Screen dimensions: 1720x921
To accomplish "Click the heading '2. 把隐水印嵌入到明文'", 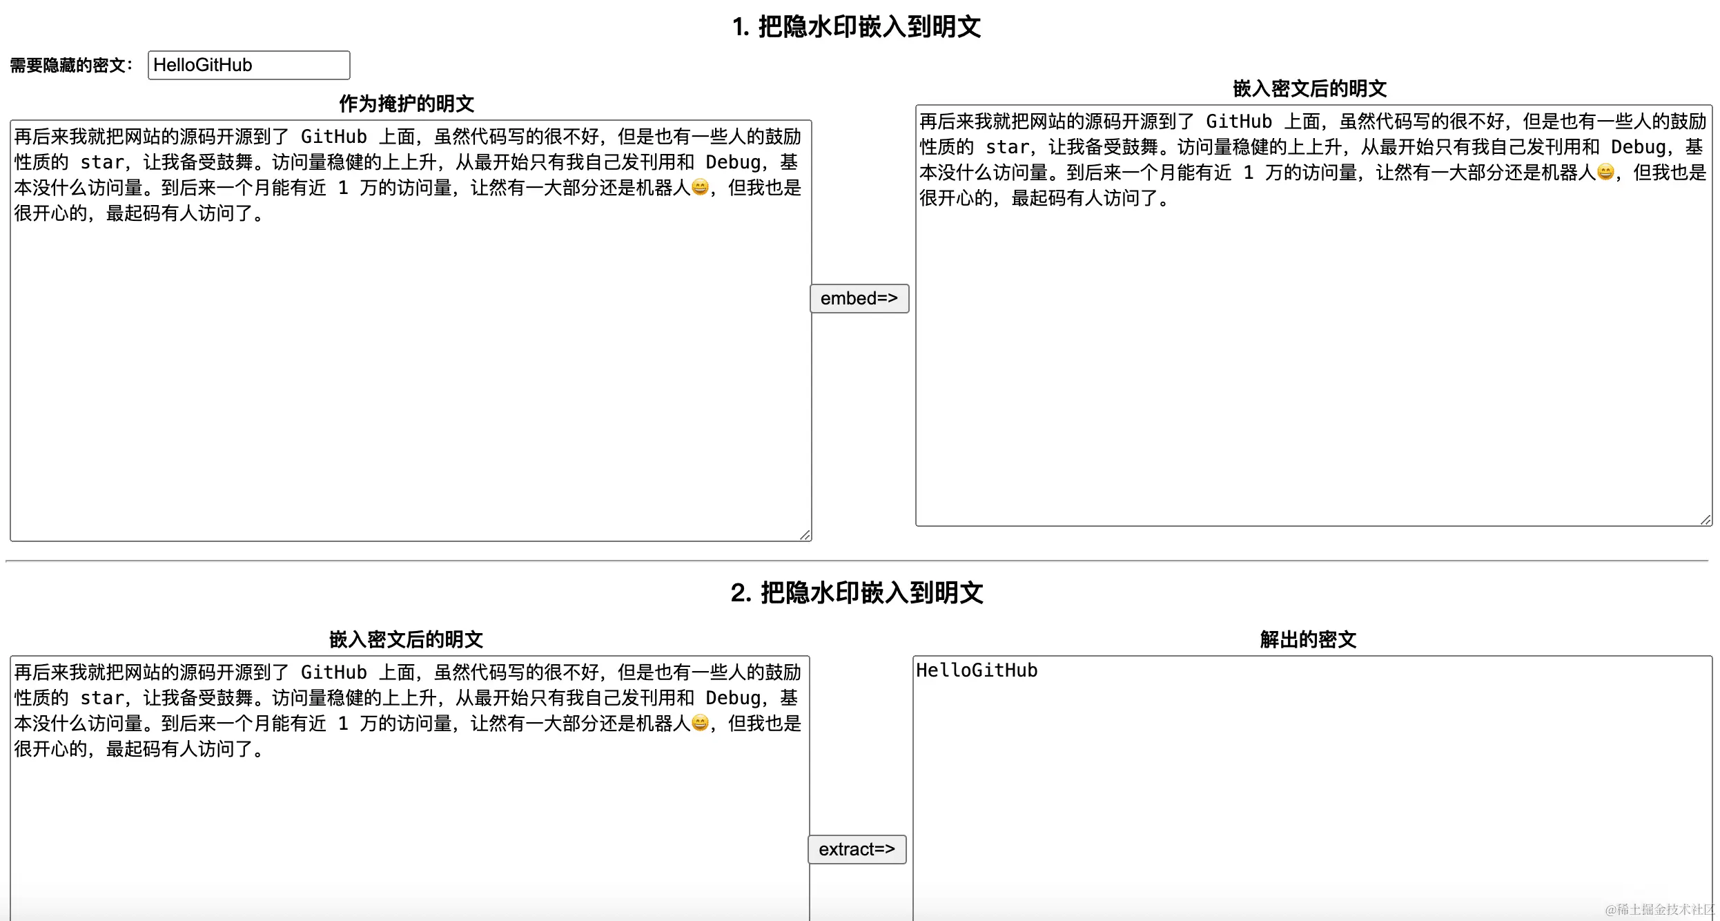I will point(857,592).
